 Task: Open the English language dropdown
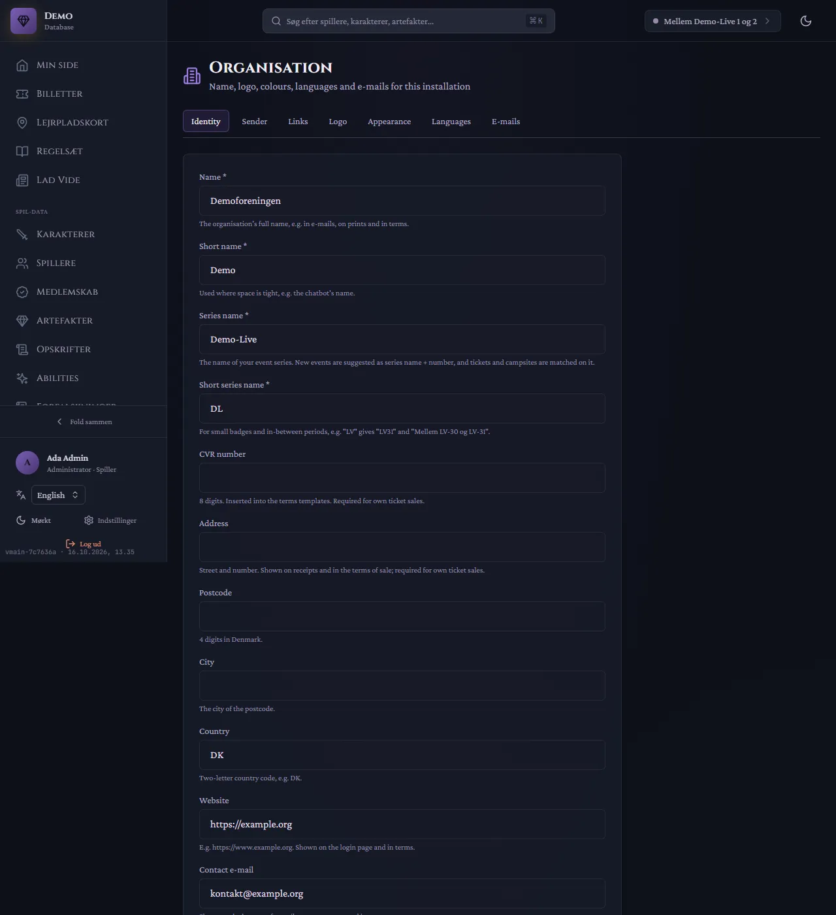tap(58, 495)
